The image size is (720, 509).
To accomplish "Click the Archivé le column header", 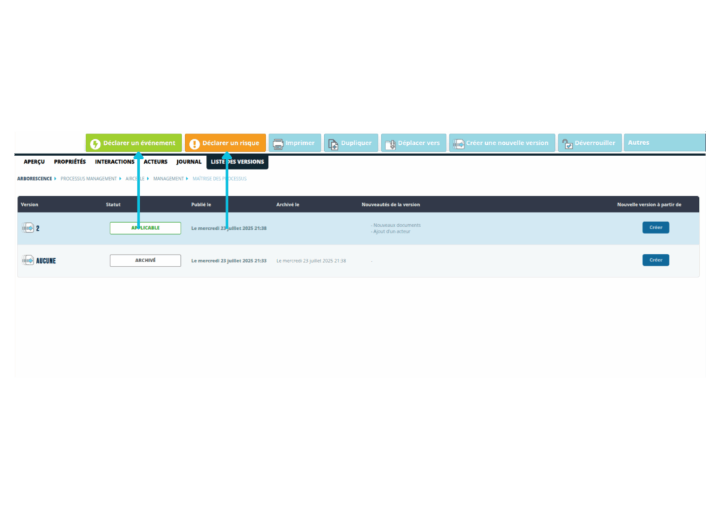I will [x=288, y=205].
